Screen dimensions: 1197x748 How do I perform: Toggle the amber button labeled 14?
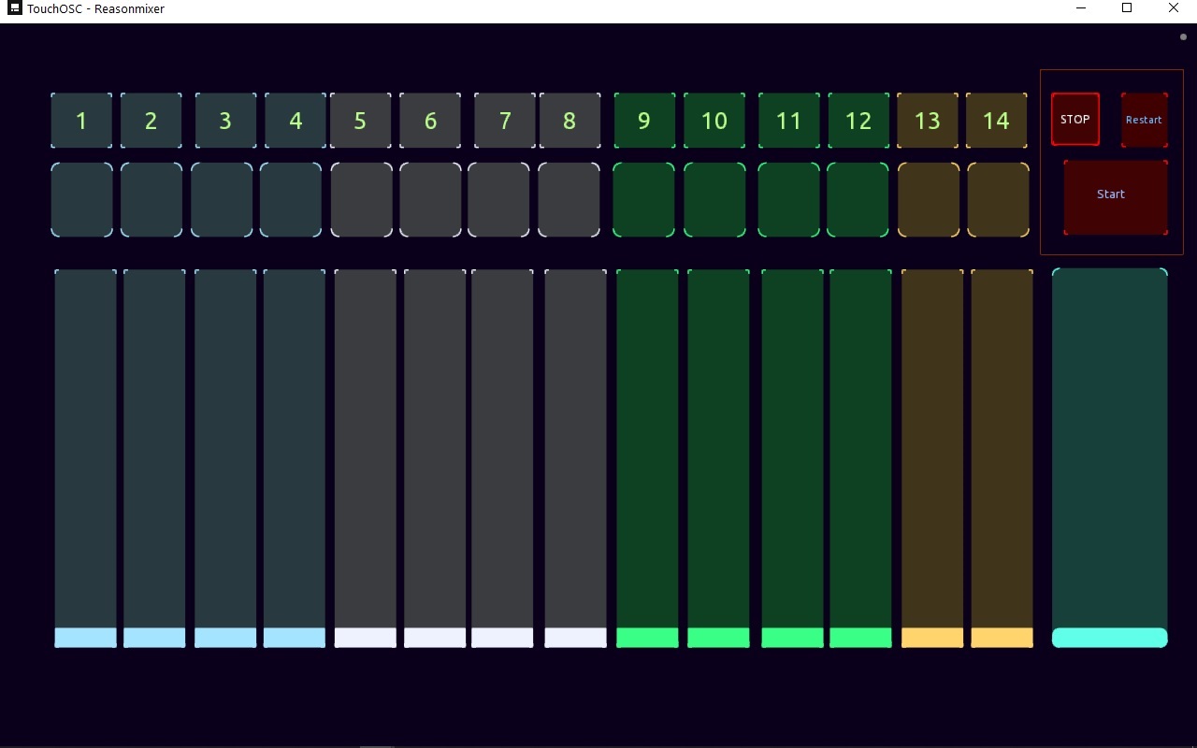pyautogui.click(x=997, y=121)
